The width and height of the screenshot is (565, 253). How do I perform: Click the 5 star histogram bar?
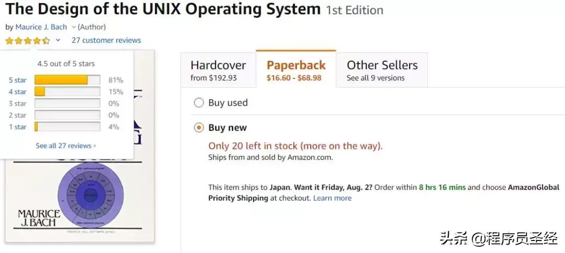click(67, 80)
